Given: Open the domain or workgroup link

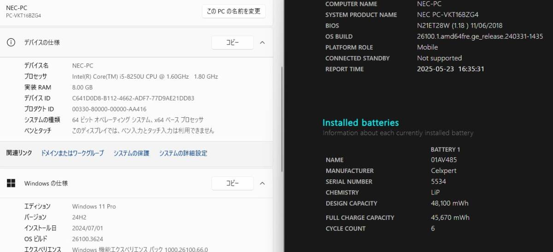Looking at the screenshot, I should (72, 153).
